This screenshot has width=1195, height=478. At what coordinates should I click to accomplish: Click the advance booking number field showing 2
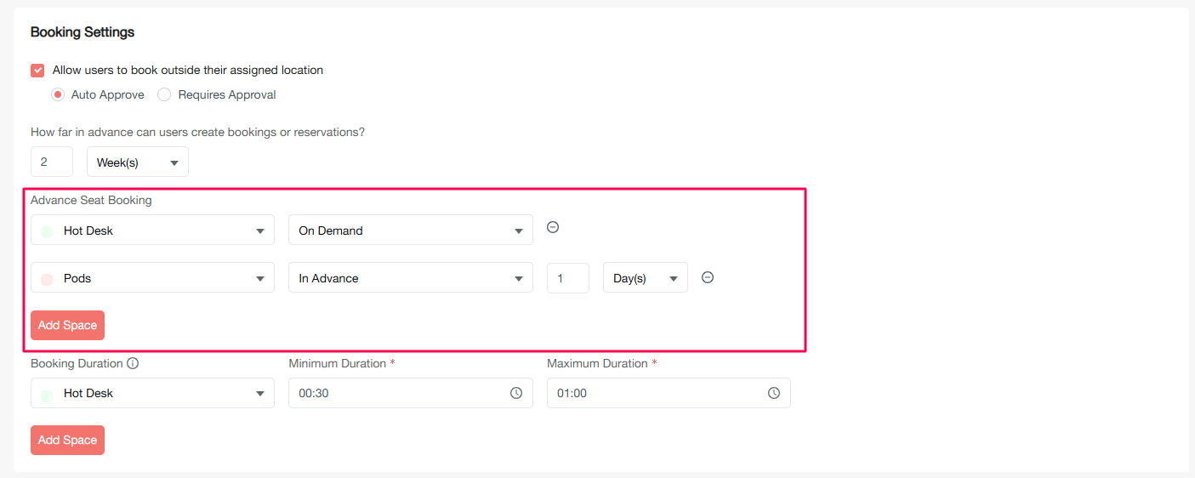[x=52, y=162]
